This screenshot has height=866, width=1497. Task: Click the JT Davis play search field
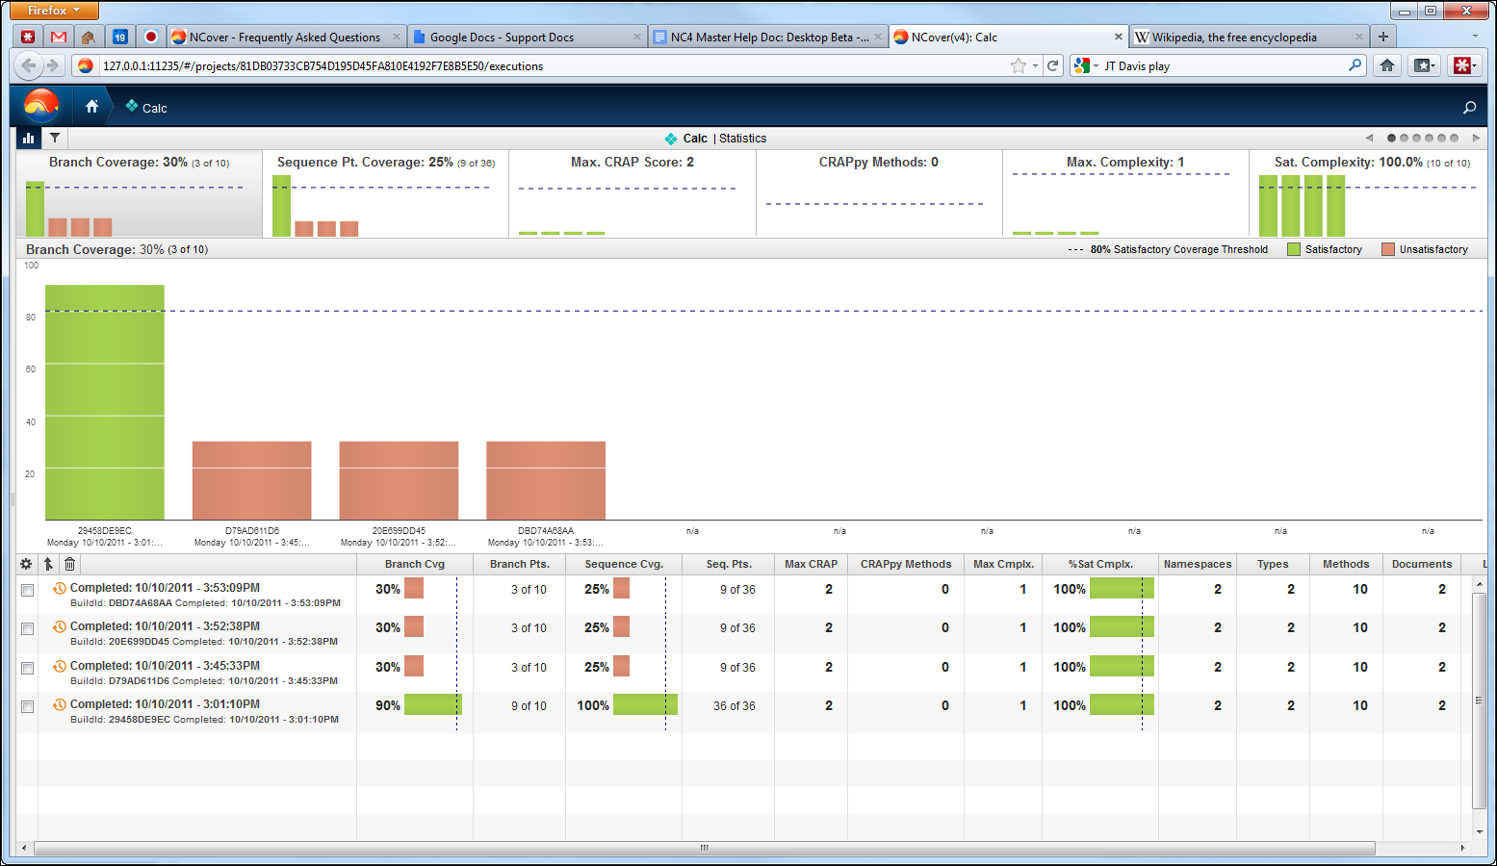[1223, 65]
